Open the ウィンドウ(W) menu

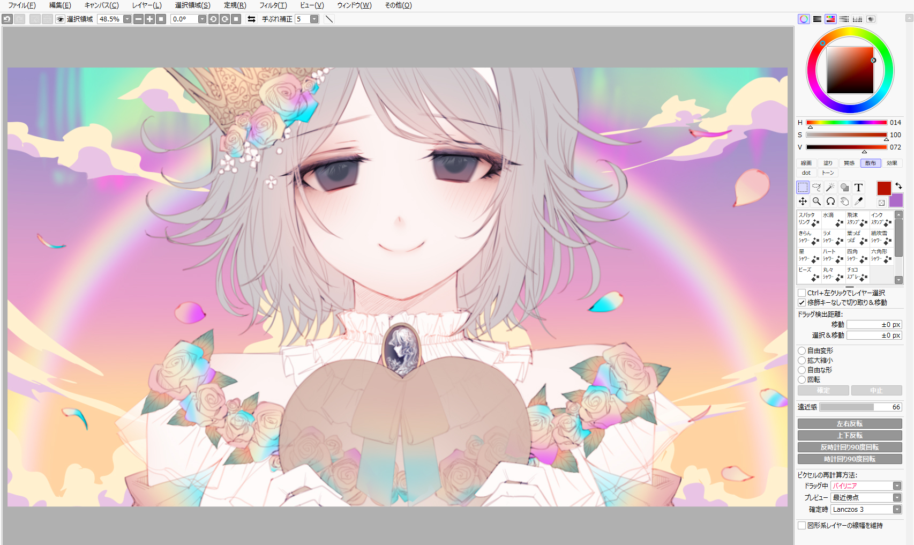(354, 5)
